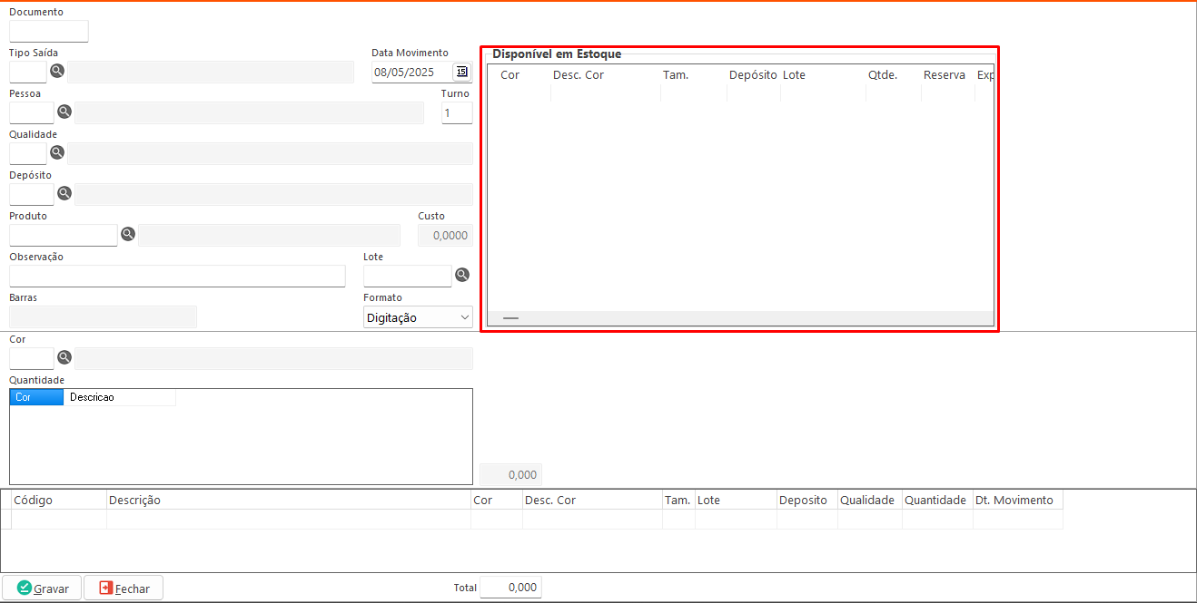This screenshot has height=603, width=1197.
Task: Open the Lote lookup search icon
Action: pyautogui.click(x=462, y=275)
